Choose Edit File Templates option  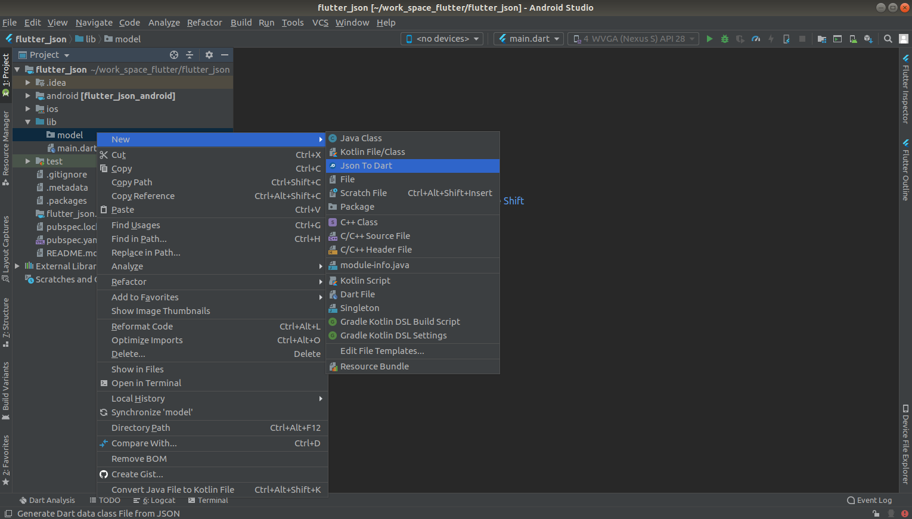click(x=381, y=351)
